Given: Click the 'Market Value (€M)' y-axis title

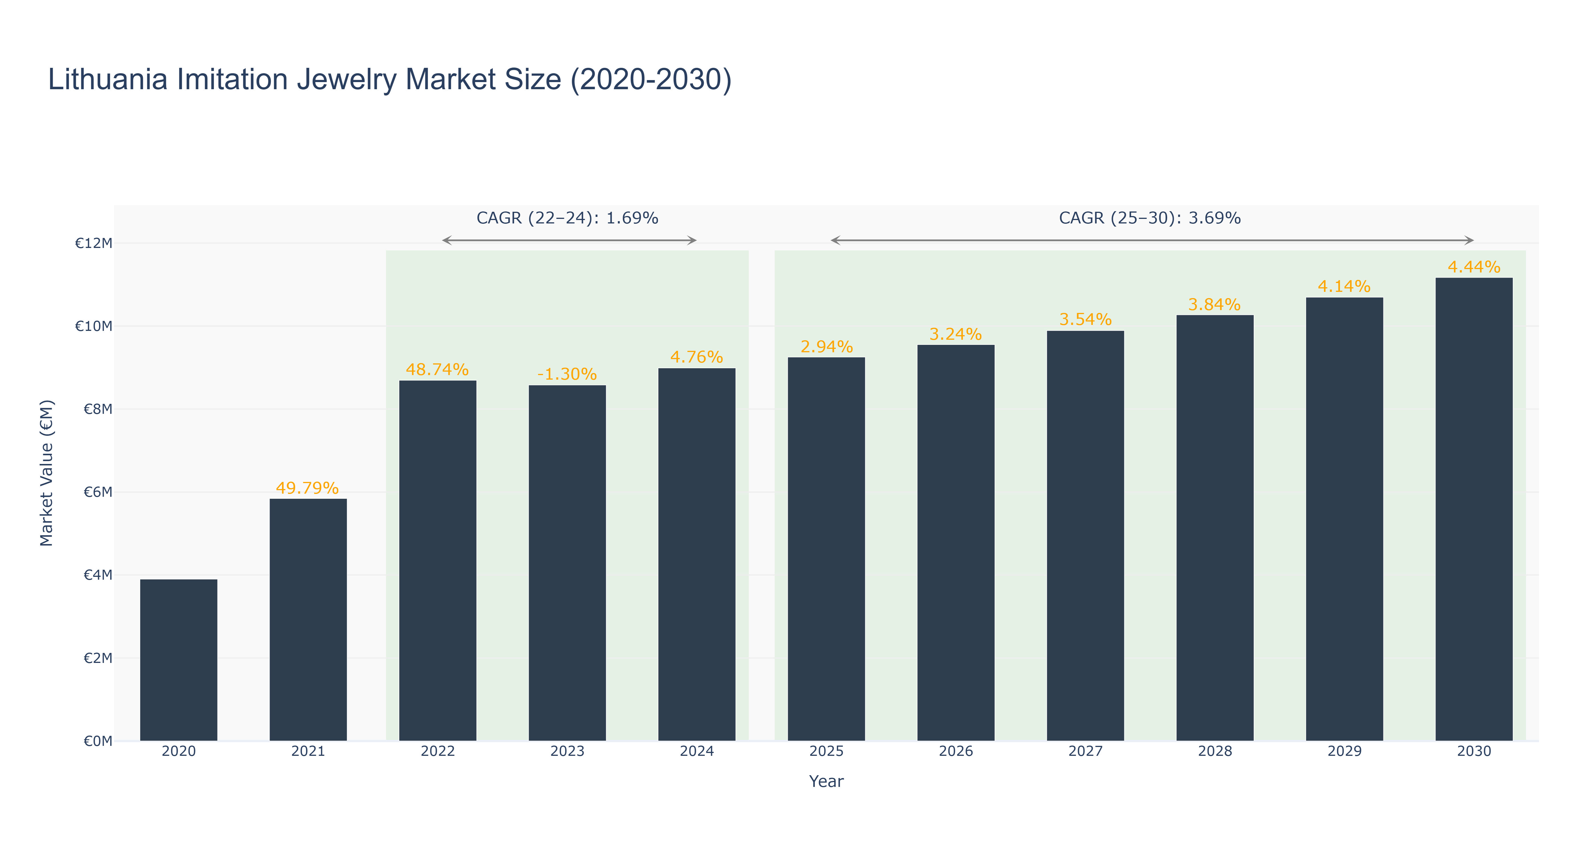Looking at the screenshot, I should click(x=46, y=473).
